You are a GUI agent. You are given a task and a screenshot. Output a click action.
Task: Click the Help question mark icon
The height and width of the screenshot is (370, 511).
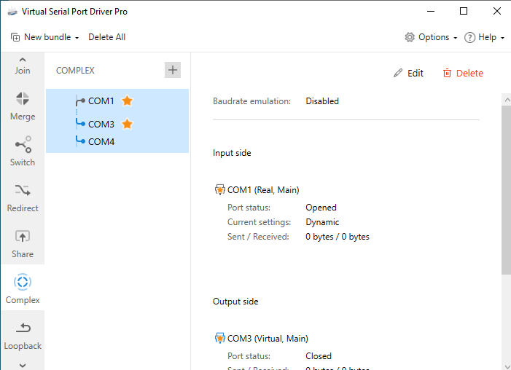469,37
